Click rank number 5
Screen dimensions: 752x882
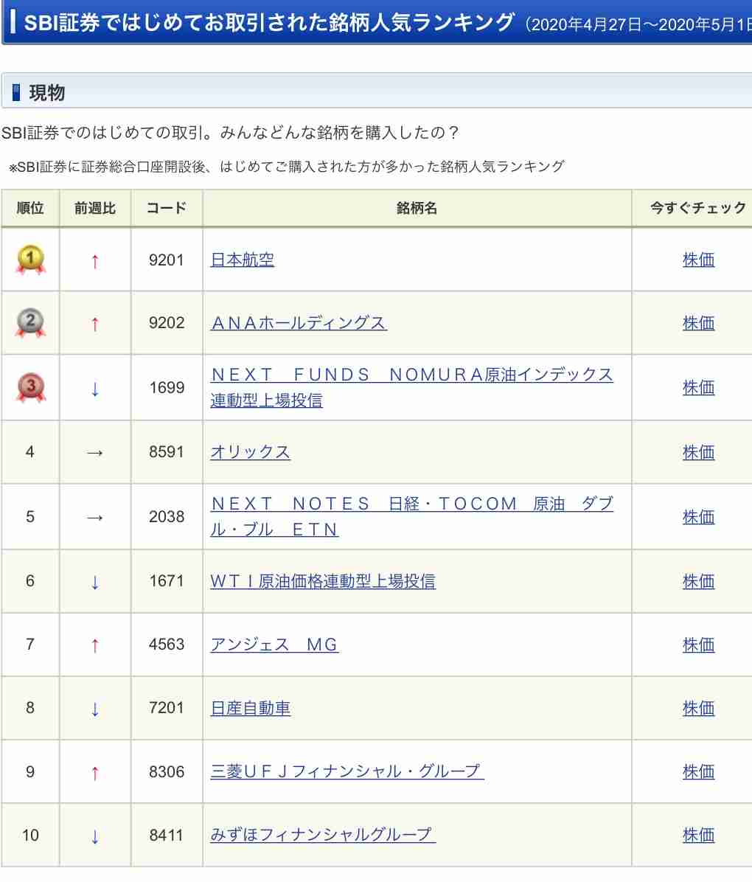(x=30, y=516)
